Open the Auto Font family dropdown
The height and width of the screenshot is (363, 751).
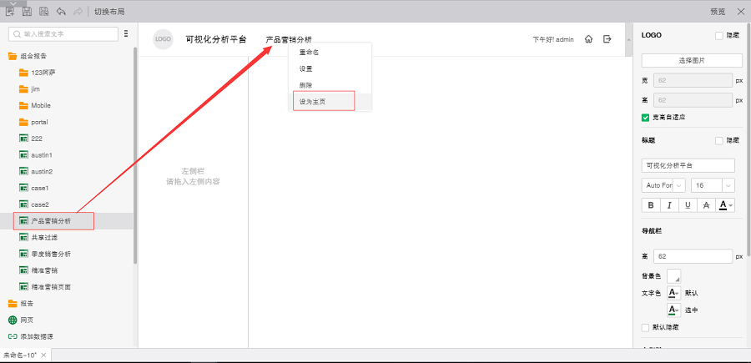click(663, 185)
